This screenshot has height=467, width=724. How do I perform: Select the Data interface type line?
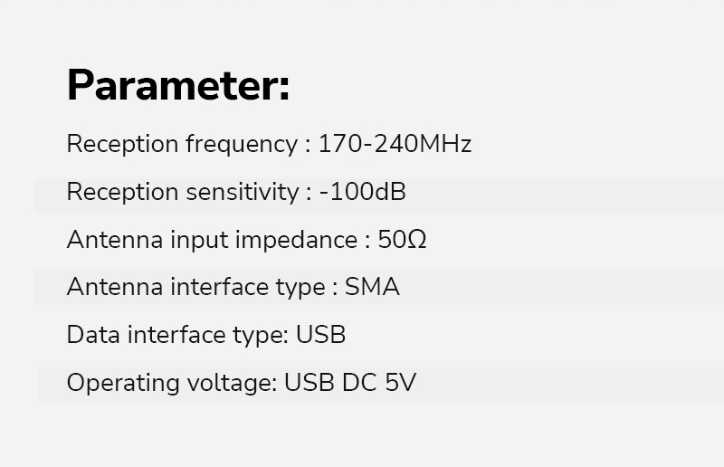pyautogui.click(x=206, y=335)
